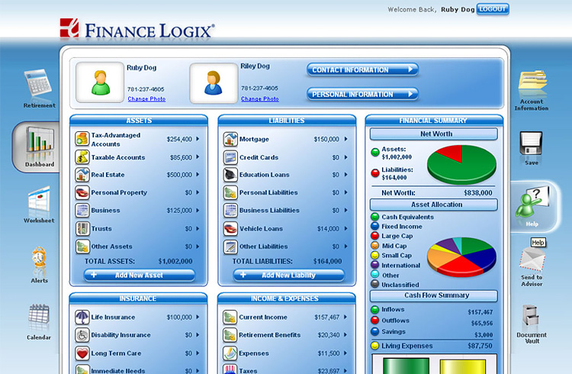Click the Mortgage house icon
572x374 pixels.
click(230, 139)
